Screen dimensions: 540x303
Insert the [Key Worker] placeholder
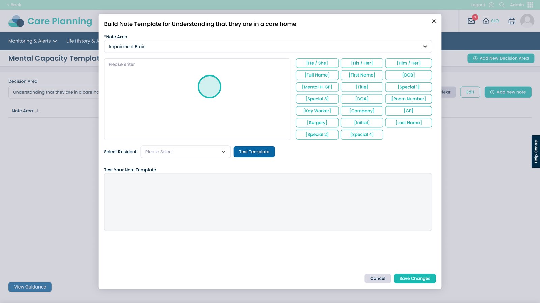click(x=317, y=111)
